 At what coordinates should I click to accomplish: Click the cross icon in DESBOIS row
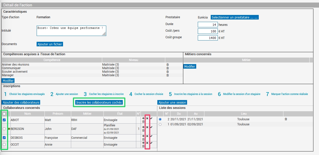click(x=147, y=136)
